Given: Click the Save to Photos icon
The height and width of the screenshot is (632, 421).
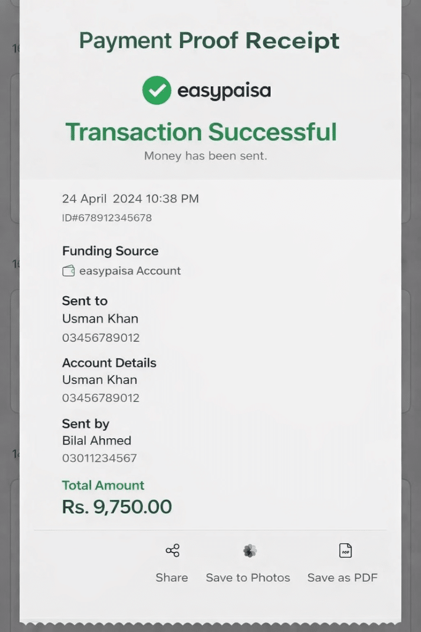Looking at the screenshot, I should [249, 551].
